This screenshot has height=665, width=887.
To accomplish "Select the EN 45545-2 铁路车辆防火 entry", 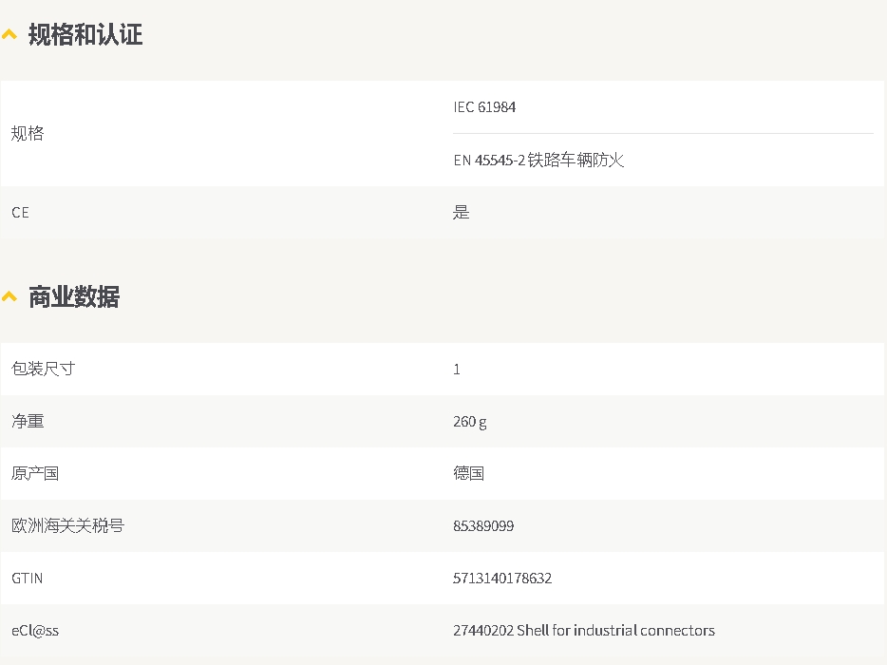I will coord(538,161).
